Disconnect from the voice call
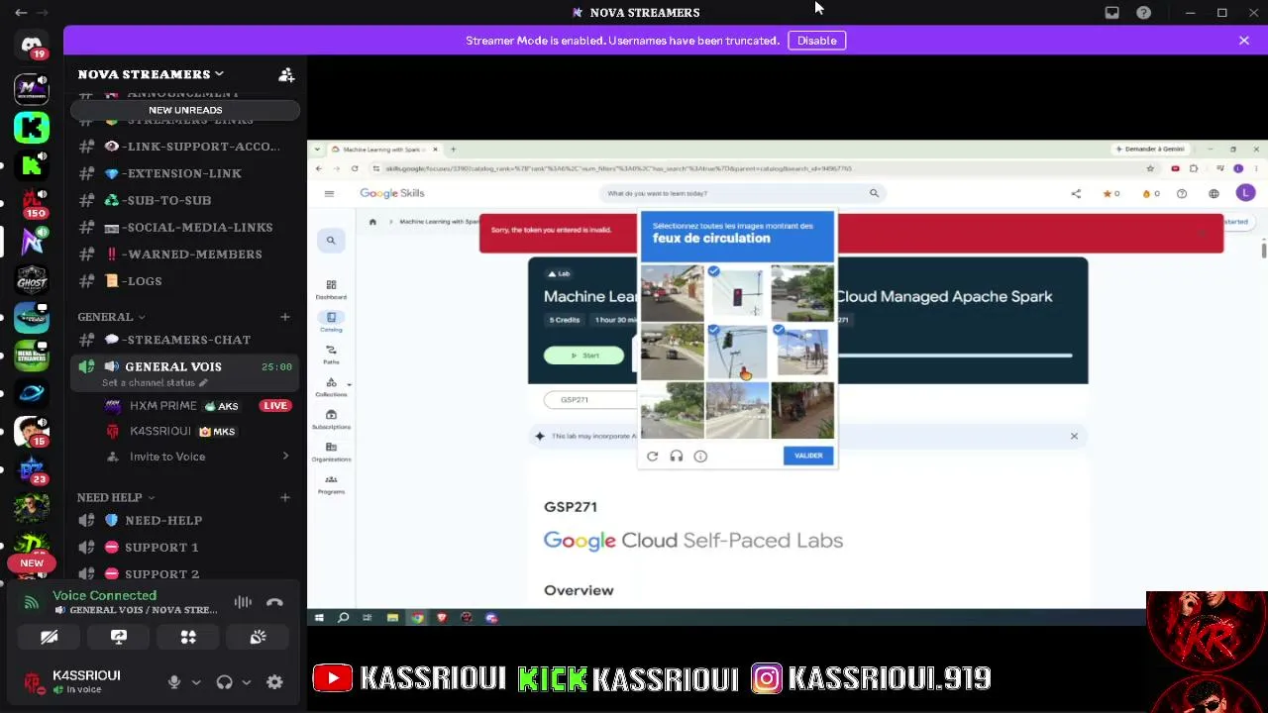1268x713 pixels. [x=274, y=602]
